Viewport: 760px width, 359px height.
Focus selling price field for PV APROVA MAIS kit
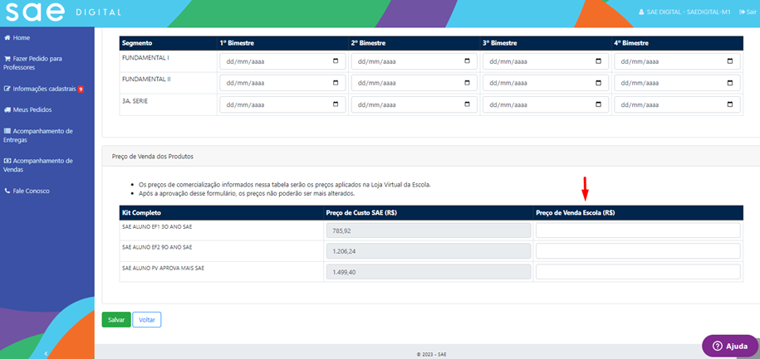tap(638, 272)
